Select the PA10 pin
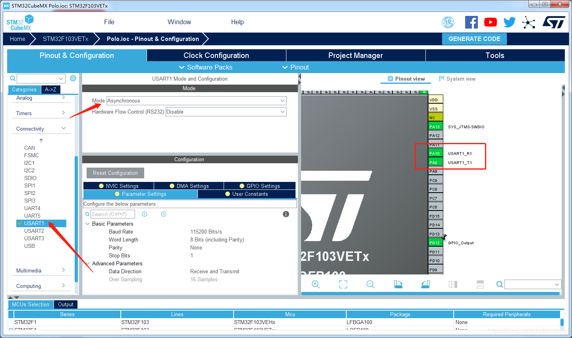The width and height of the screenshot is (572, 338). pos(436,153)
